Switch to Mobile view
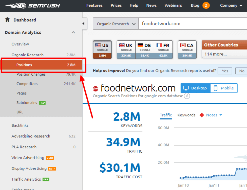247x190 pixels. [x=224, y=88]
